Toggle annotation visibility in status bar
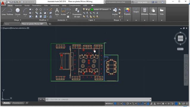Screen dimensions: 190x107 pyautogui.click(x=148, y=103)
